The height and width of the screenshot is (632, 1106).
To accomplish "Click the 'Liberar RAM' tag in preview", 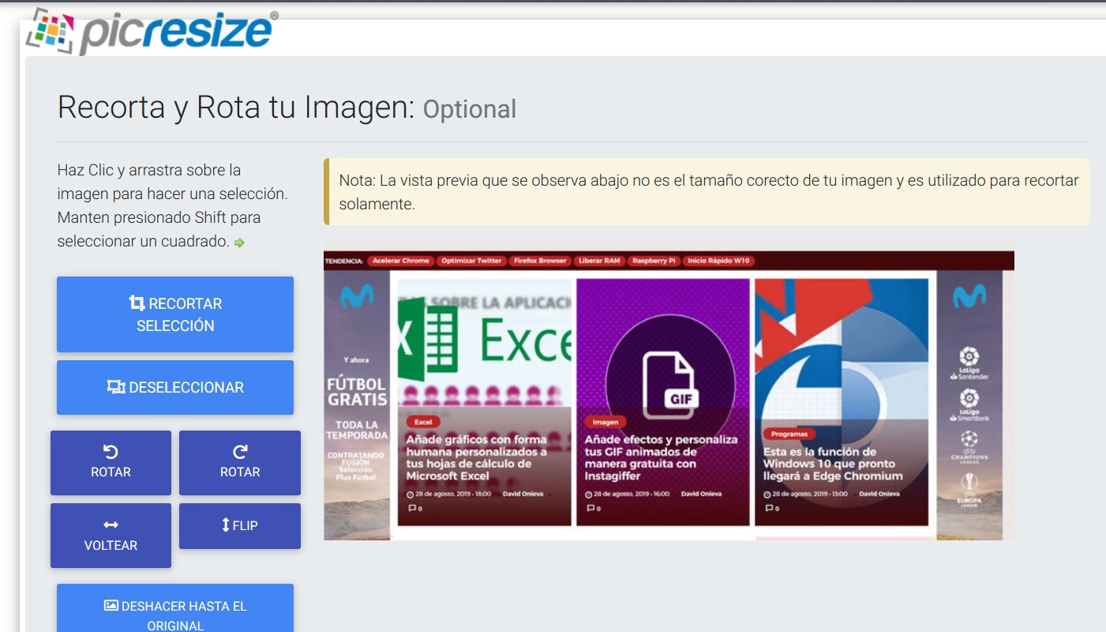I will coord(599,261).
